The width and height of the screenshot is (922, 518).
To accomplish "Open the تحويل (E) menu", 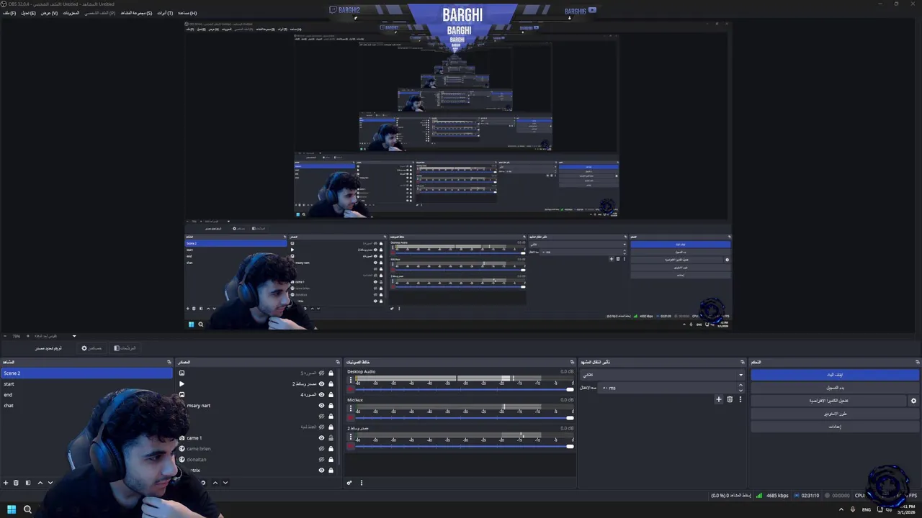I will point(28,13).
